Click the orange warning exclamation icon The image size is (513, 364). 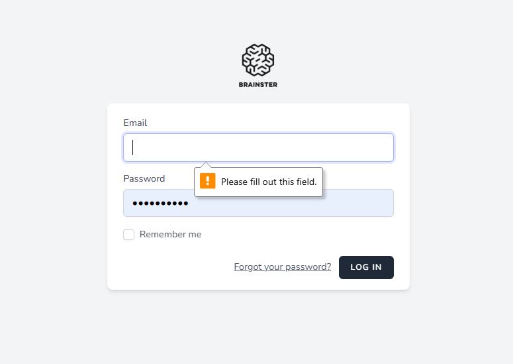pos(208,181)
